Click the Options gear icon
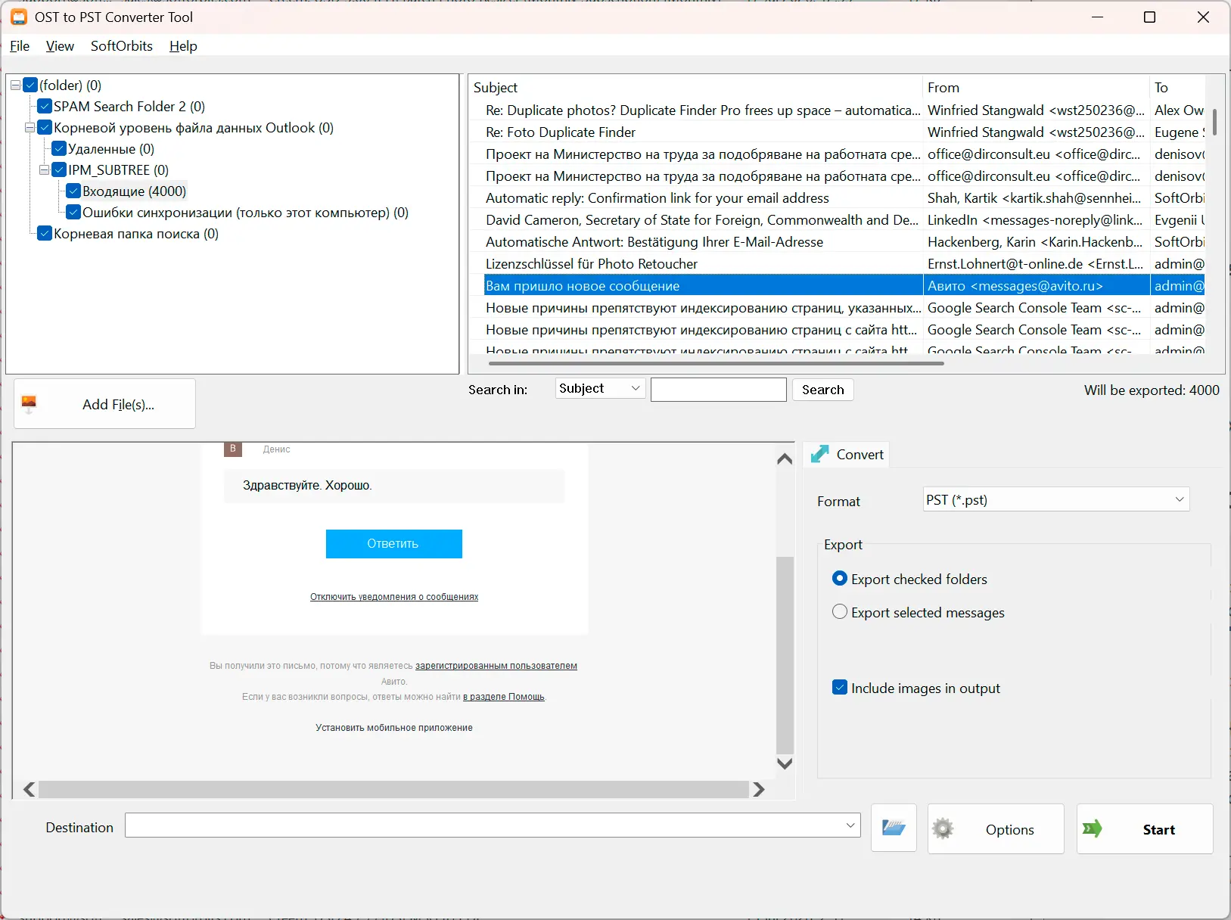Screen dimensions: 1231x920 [943, 828]
